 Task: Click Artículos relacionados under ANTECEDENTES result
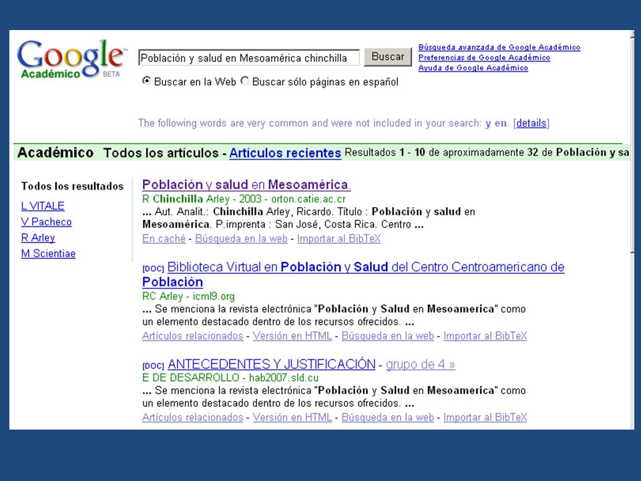point(192,417)
